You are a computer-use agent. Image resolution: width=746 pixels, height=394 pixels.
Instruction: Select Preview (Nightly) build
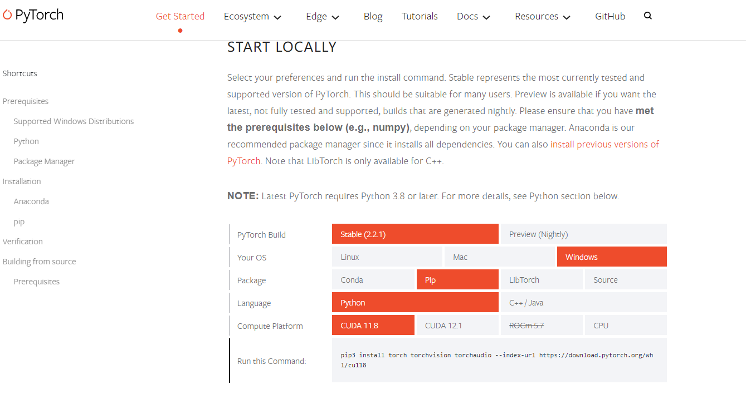tap(583, 234)
